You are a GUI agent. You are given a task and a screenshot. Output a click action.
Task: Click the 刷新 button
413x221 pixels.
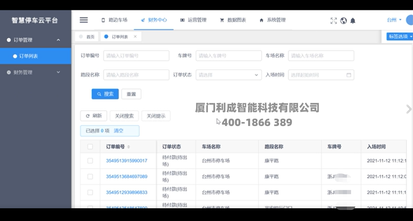pyautogui.click(x=94, y=116)
